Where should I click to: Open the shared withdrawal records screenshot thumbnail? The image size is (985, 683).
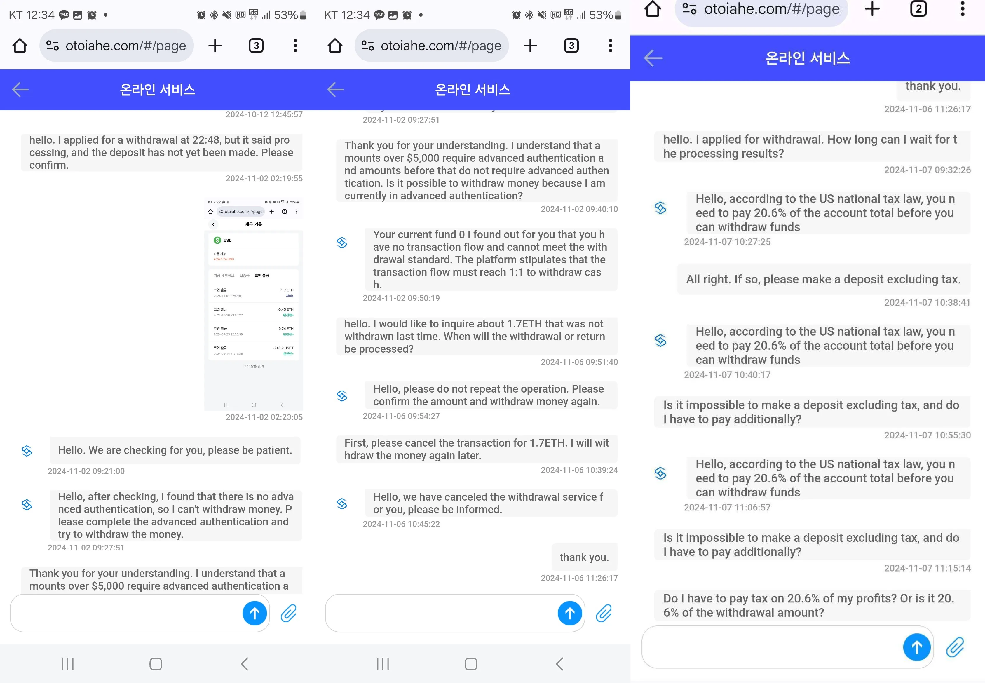point(253,304)
